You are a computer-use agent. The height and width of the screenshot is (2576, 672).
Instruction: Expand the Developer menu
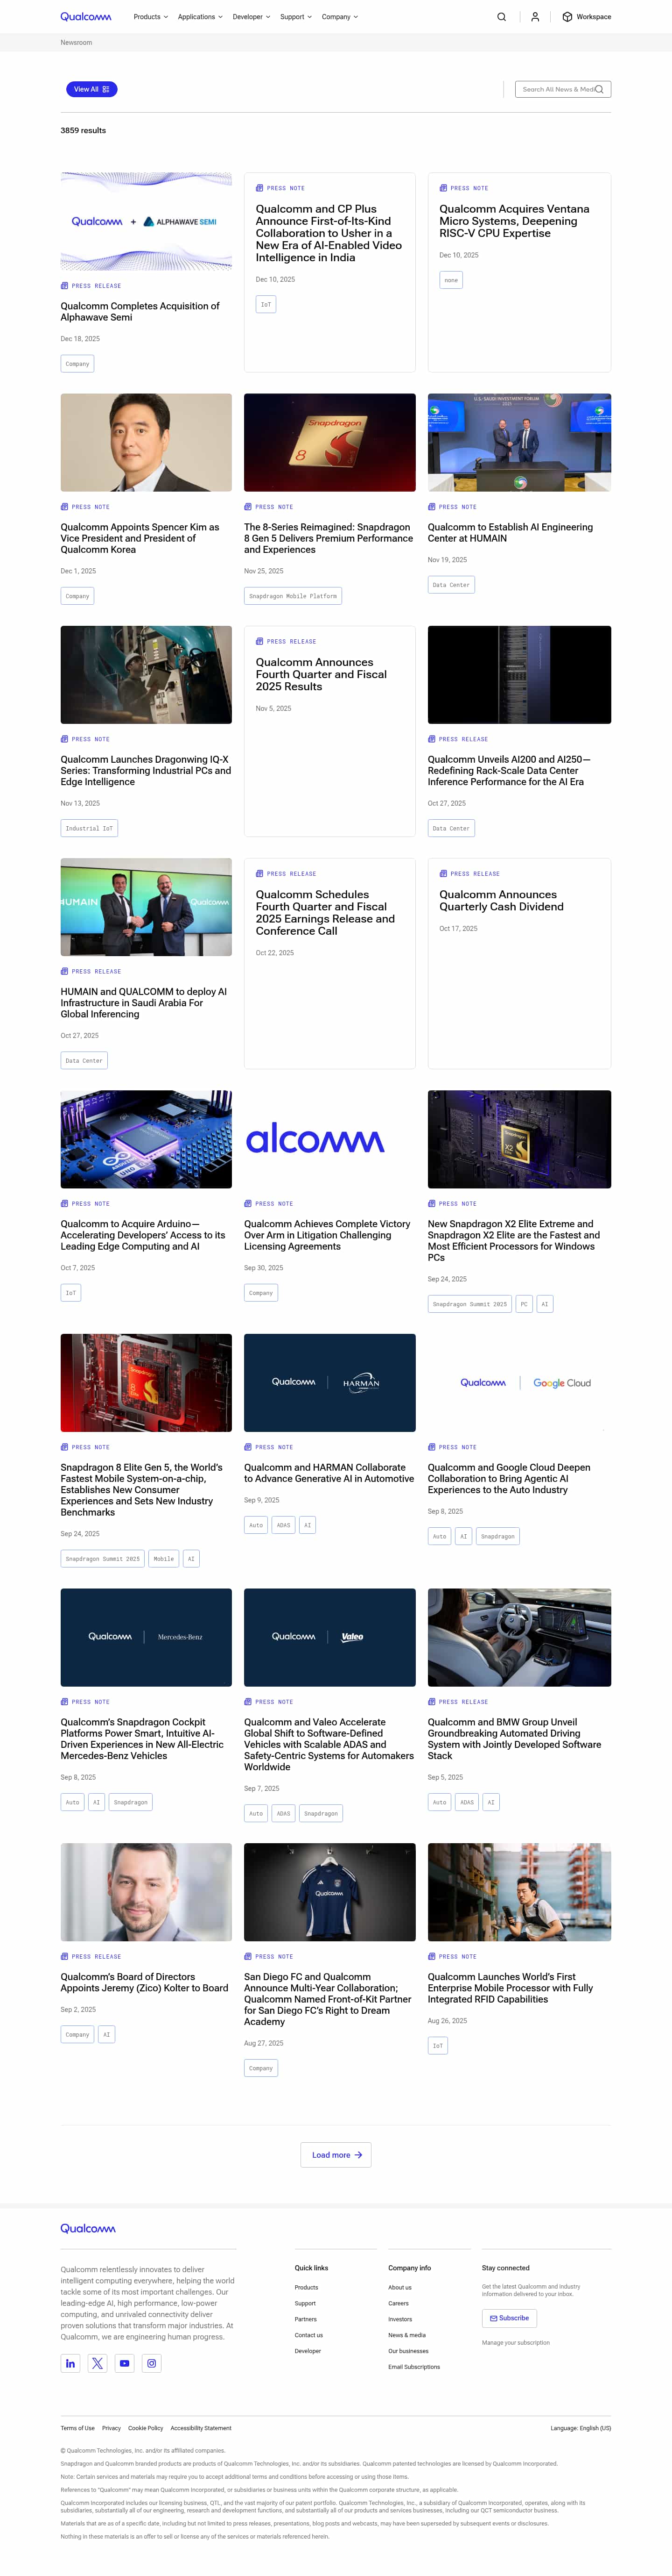click(252, 17)
